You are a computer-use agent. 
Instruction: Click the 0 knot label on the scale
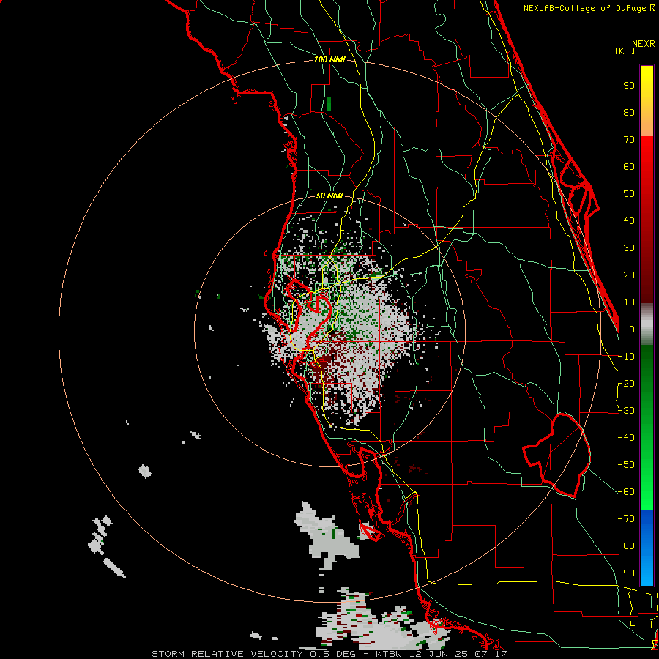pos(632,329)
